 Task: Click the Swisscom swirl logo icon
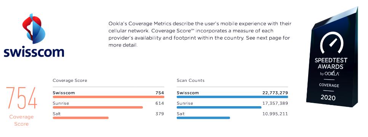click(33, 29)
